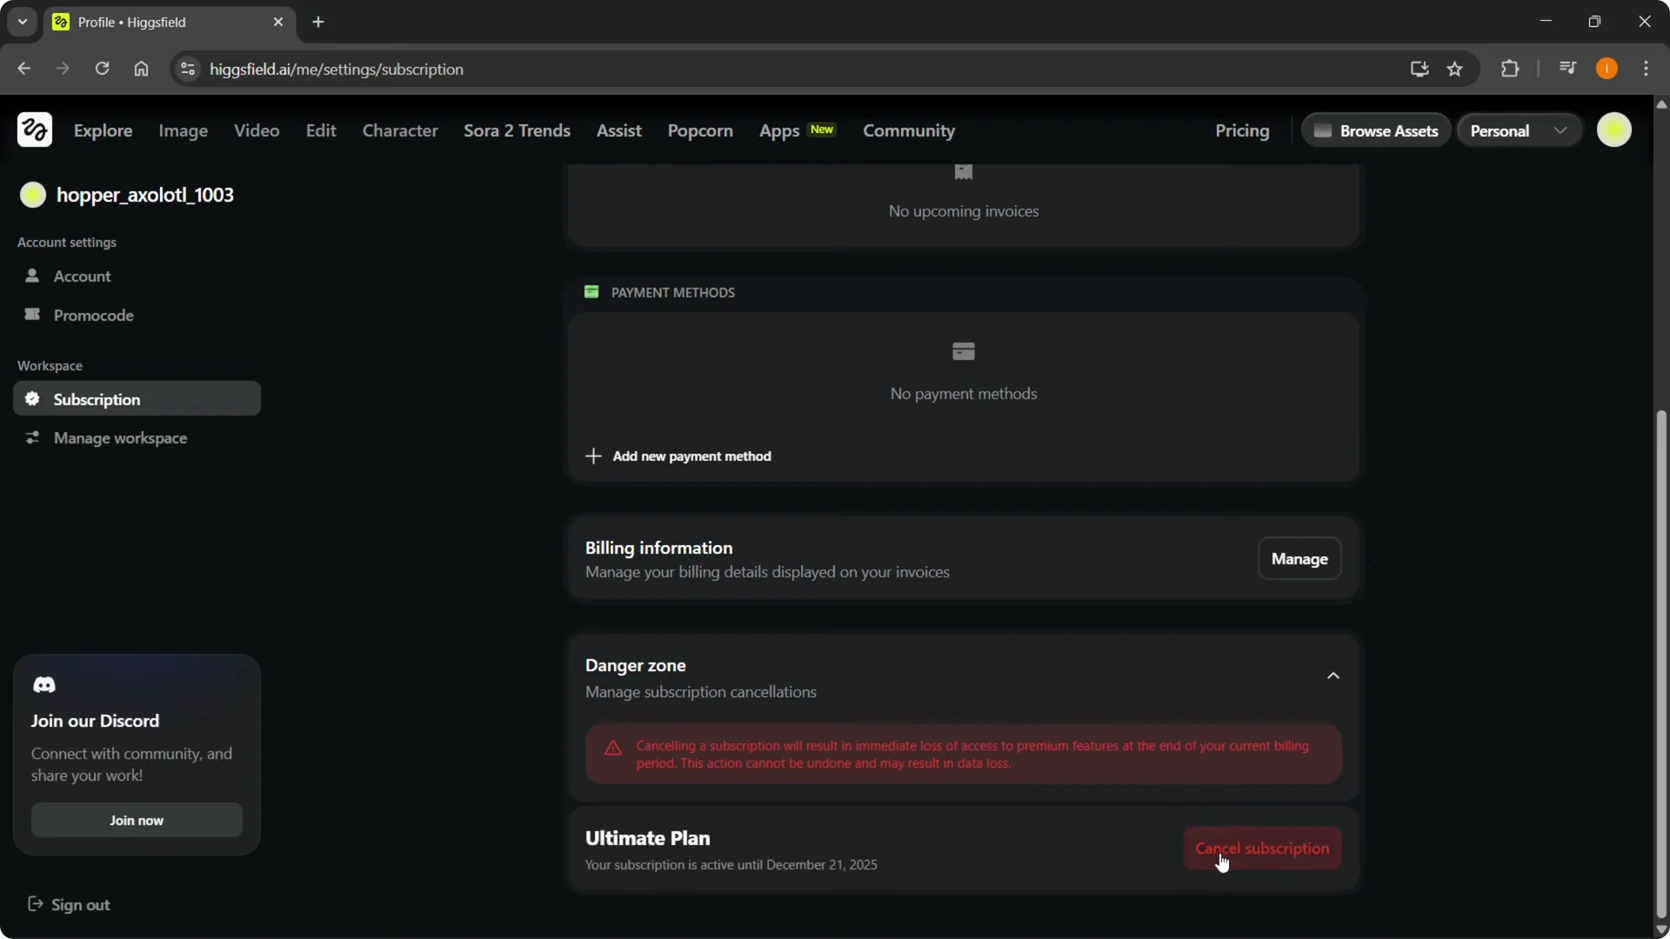Click the Higgsfield logo icon
The height and width of the screenshot is (939, 1670).
point(34,130)
